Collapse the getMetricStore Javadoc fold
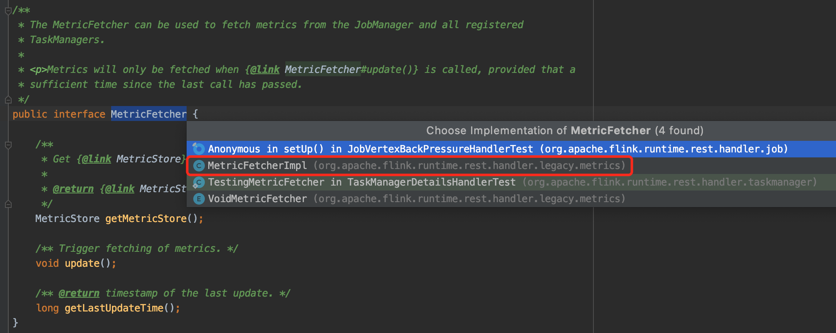This screenshot has height=333, width=836. 8,145
